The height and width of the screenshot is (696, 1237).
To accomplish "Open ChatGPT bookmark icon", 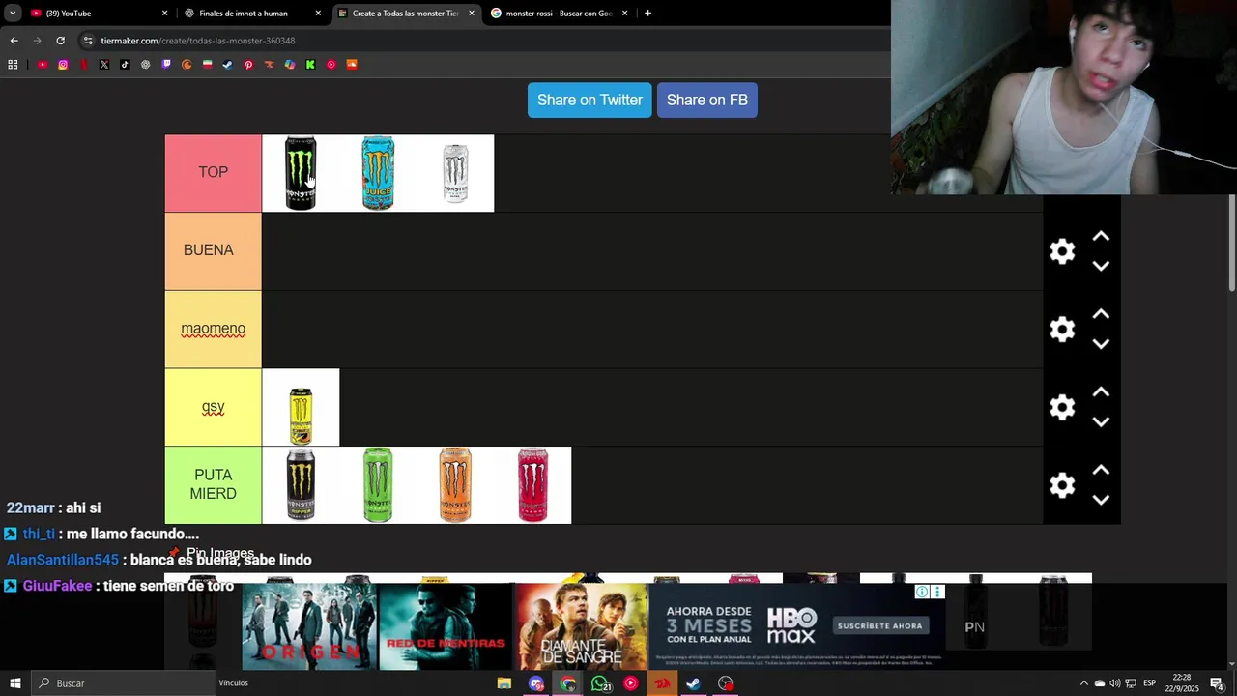I will (146, 65).
